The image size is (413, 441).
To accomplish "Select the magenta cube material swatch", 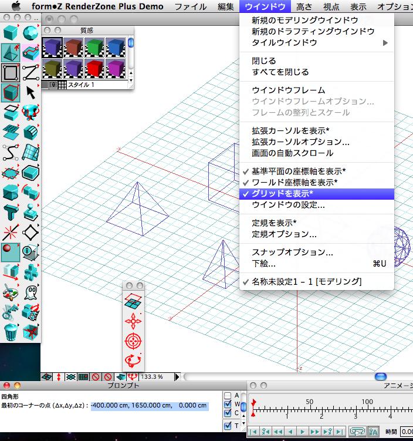I will [x=116, y=68].
